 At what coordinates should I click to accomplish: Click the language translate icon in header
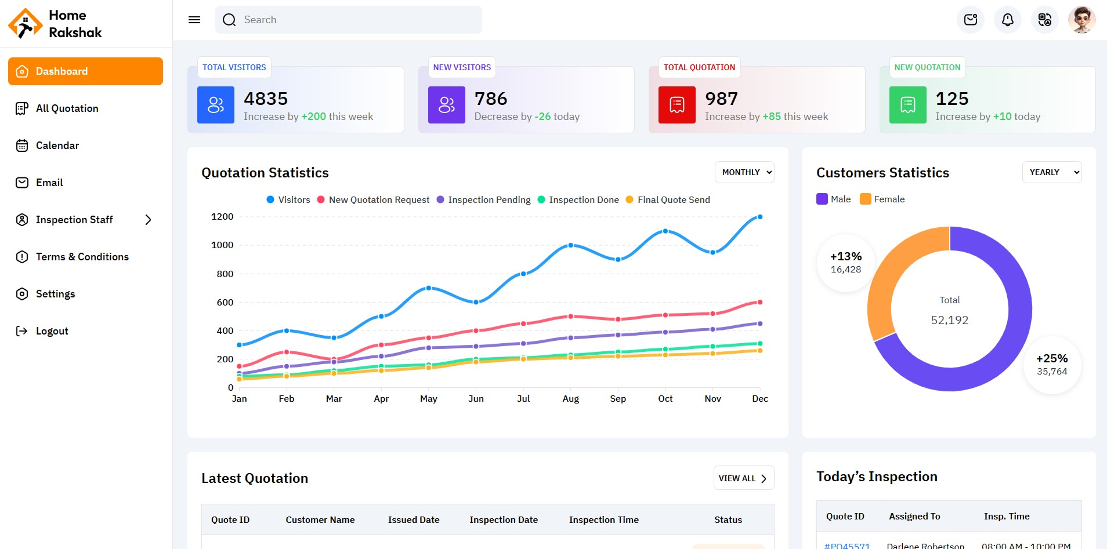pyautogui.click(x=1044, y=20)
